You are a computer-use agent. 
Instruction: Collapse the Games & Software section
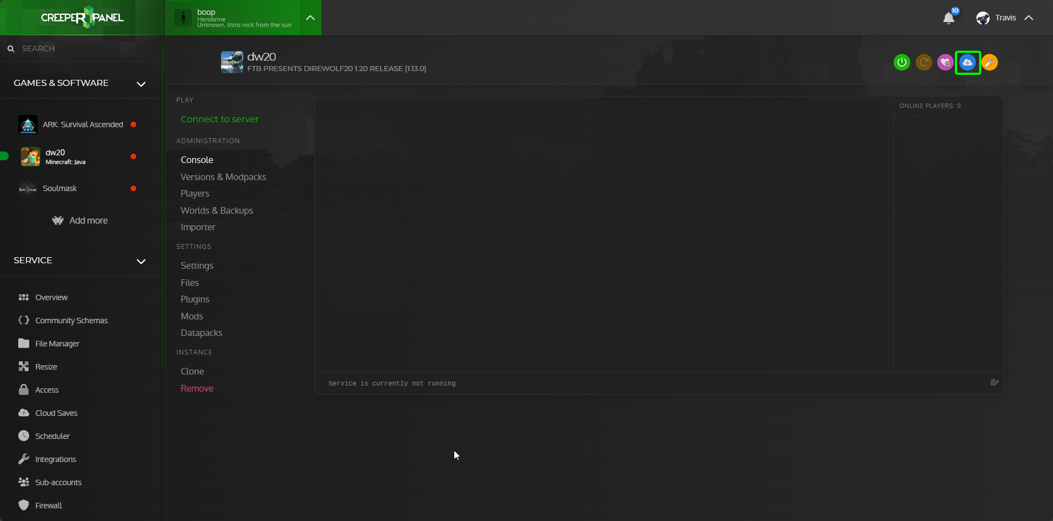141,84
